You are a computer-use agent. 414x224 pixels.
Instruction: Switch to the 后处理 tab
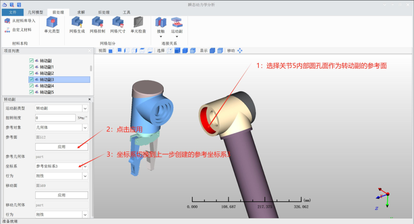click(104, 12)
